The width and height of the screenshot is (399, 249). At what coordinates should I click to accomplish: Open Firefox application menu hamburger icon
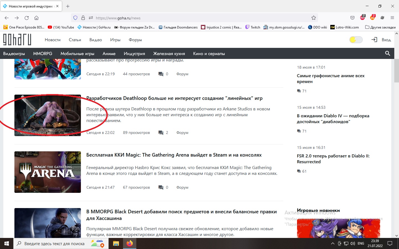pos(392,18)
